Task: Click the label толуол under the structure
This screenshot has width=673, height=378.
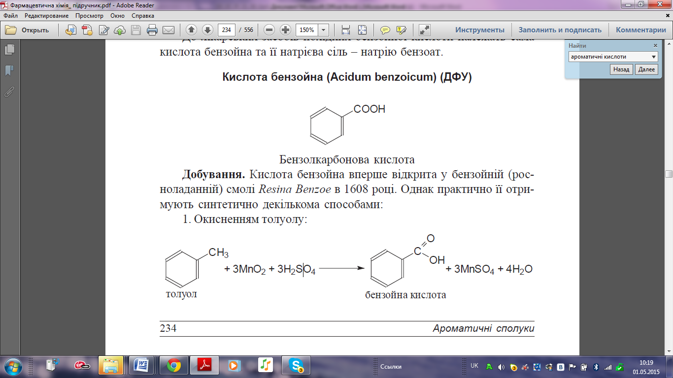Action: click(181, 294)
